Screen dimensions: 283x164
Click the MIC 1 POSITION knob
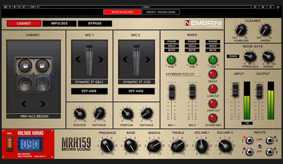[x=80, y=114]
